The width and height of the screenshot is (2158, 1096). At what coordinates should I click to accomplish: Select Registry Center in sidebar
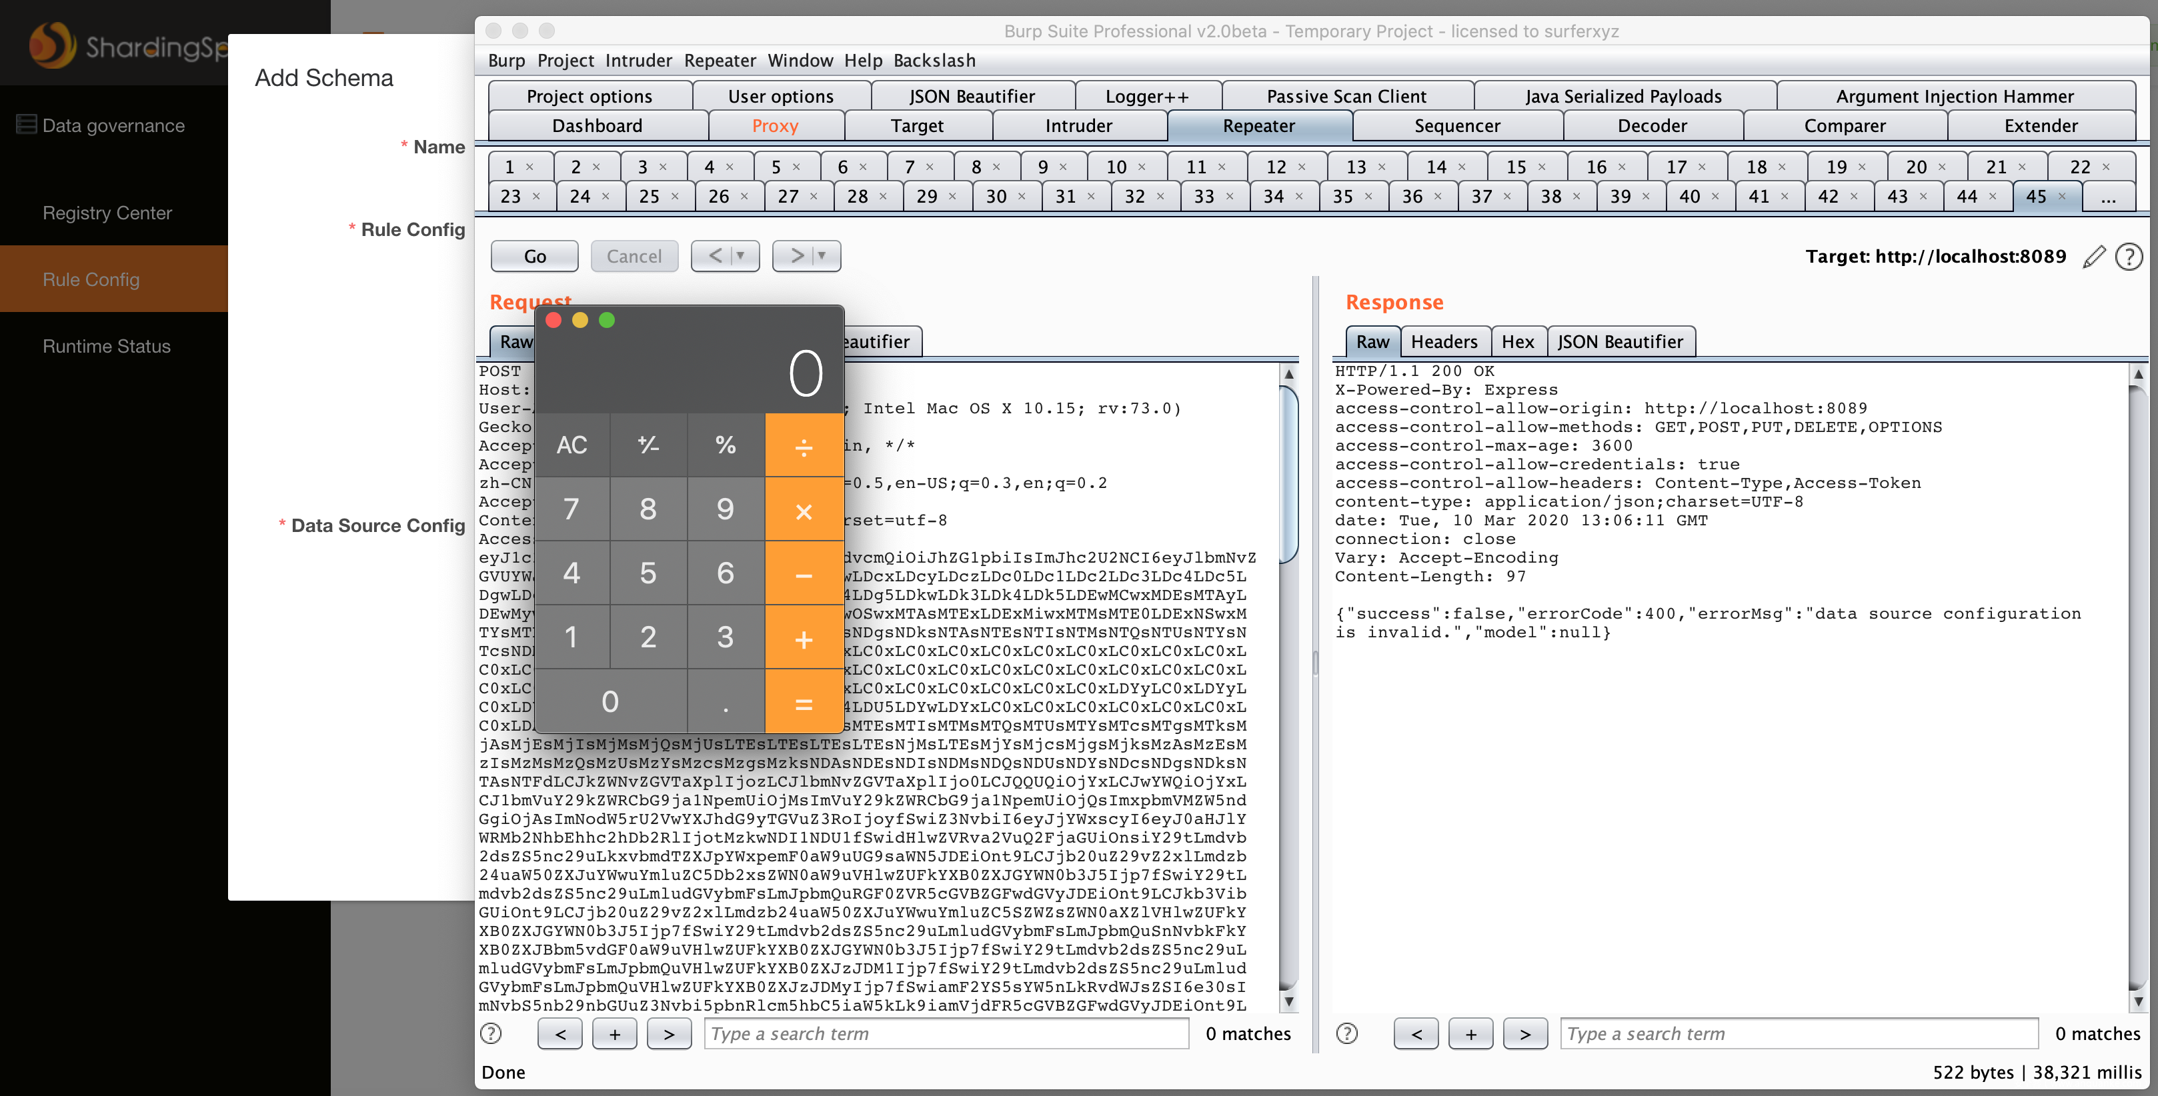click(107, 213)
